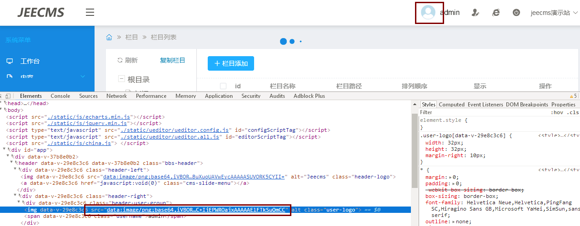Viewport: 580px width, 226px height.
Task: Select the DOM Breakpoints sidebar tab
Action: 527,105
